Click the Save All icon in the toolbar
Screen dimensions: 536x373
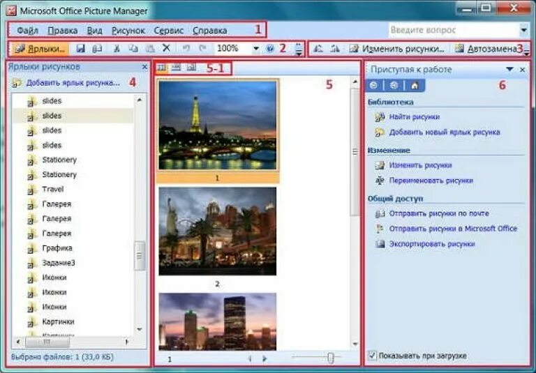(x=97, y=49)
